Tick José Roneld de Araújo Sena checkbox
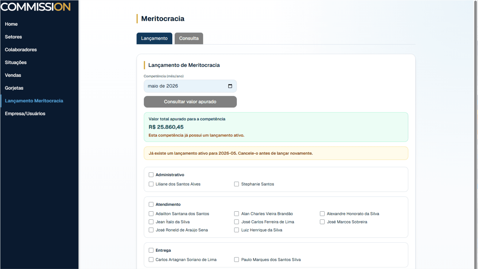Screen dimensions: 478x269 (151, 230)
